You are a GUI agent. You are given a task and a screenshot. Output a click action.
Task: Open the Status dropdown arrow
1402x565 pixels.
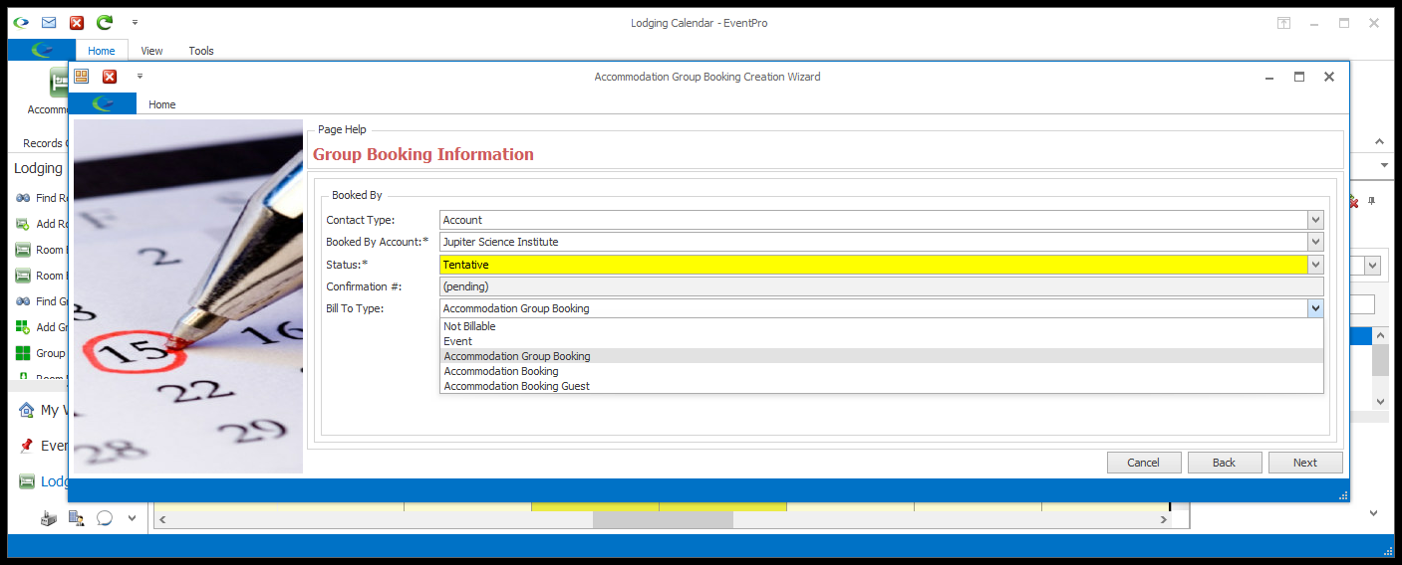pyautogui.click(x=1316, y=265)
